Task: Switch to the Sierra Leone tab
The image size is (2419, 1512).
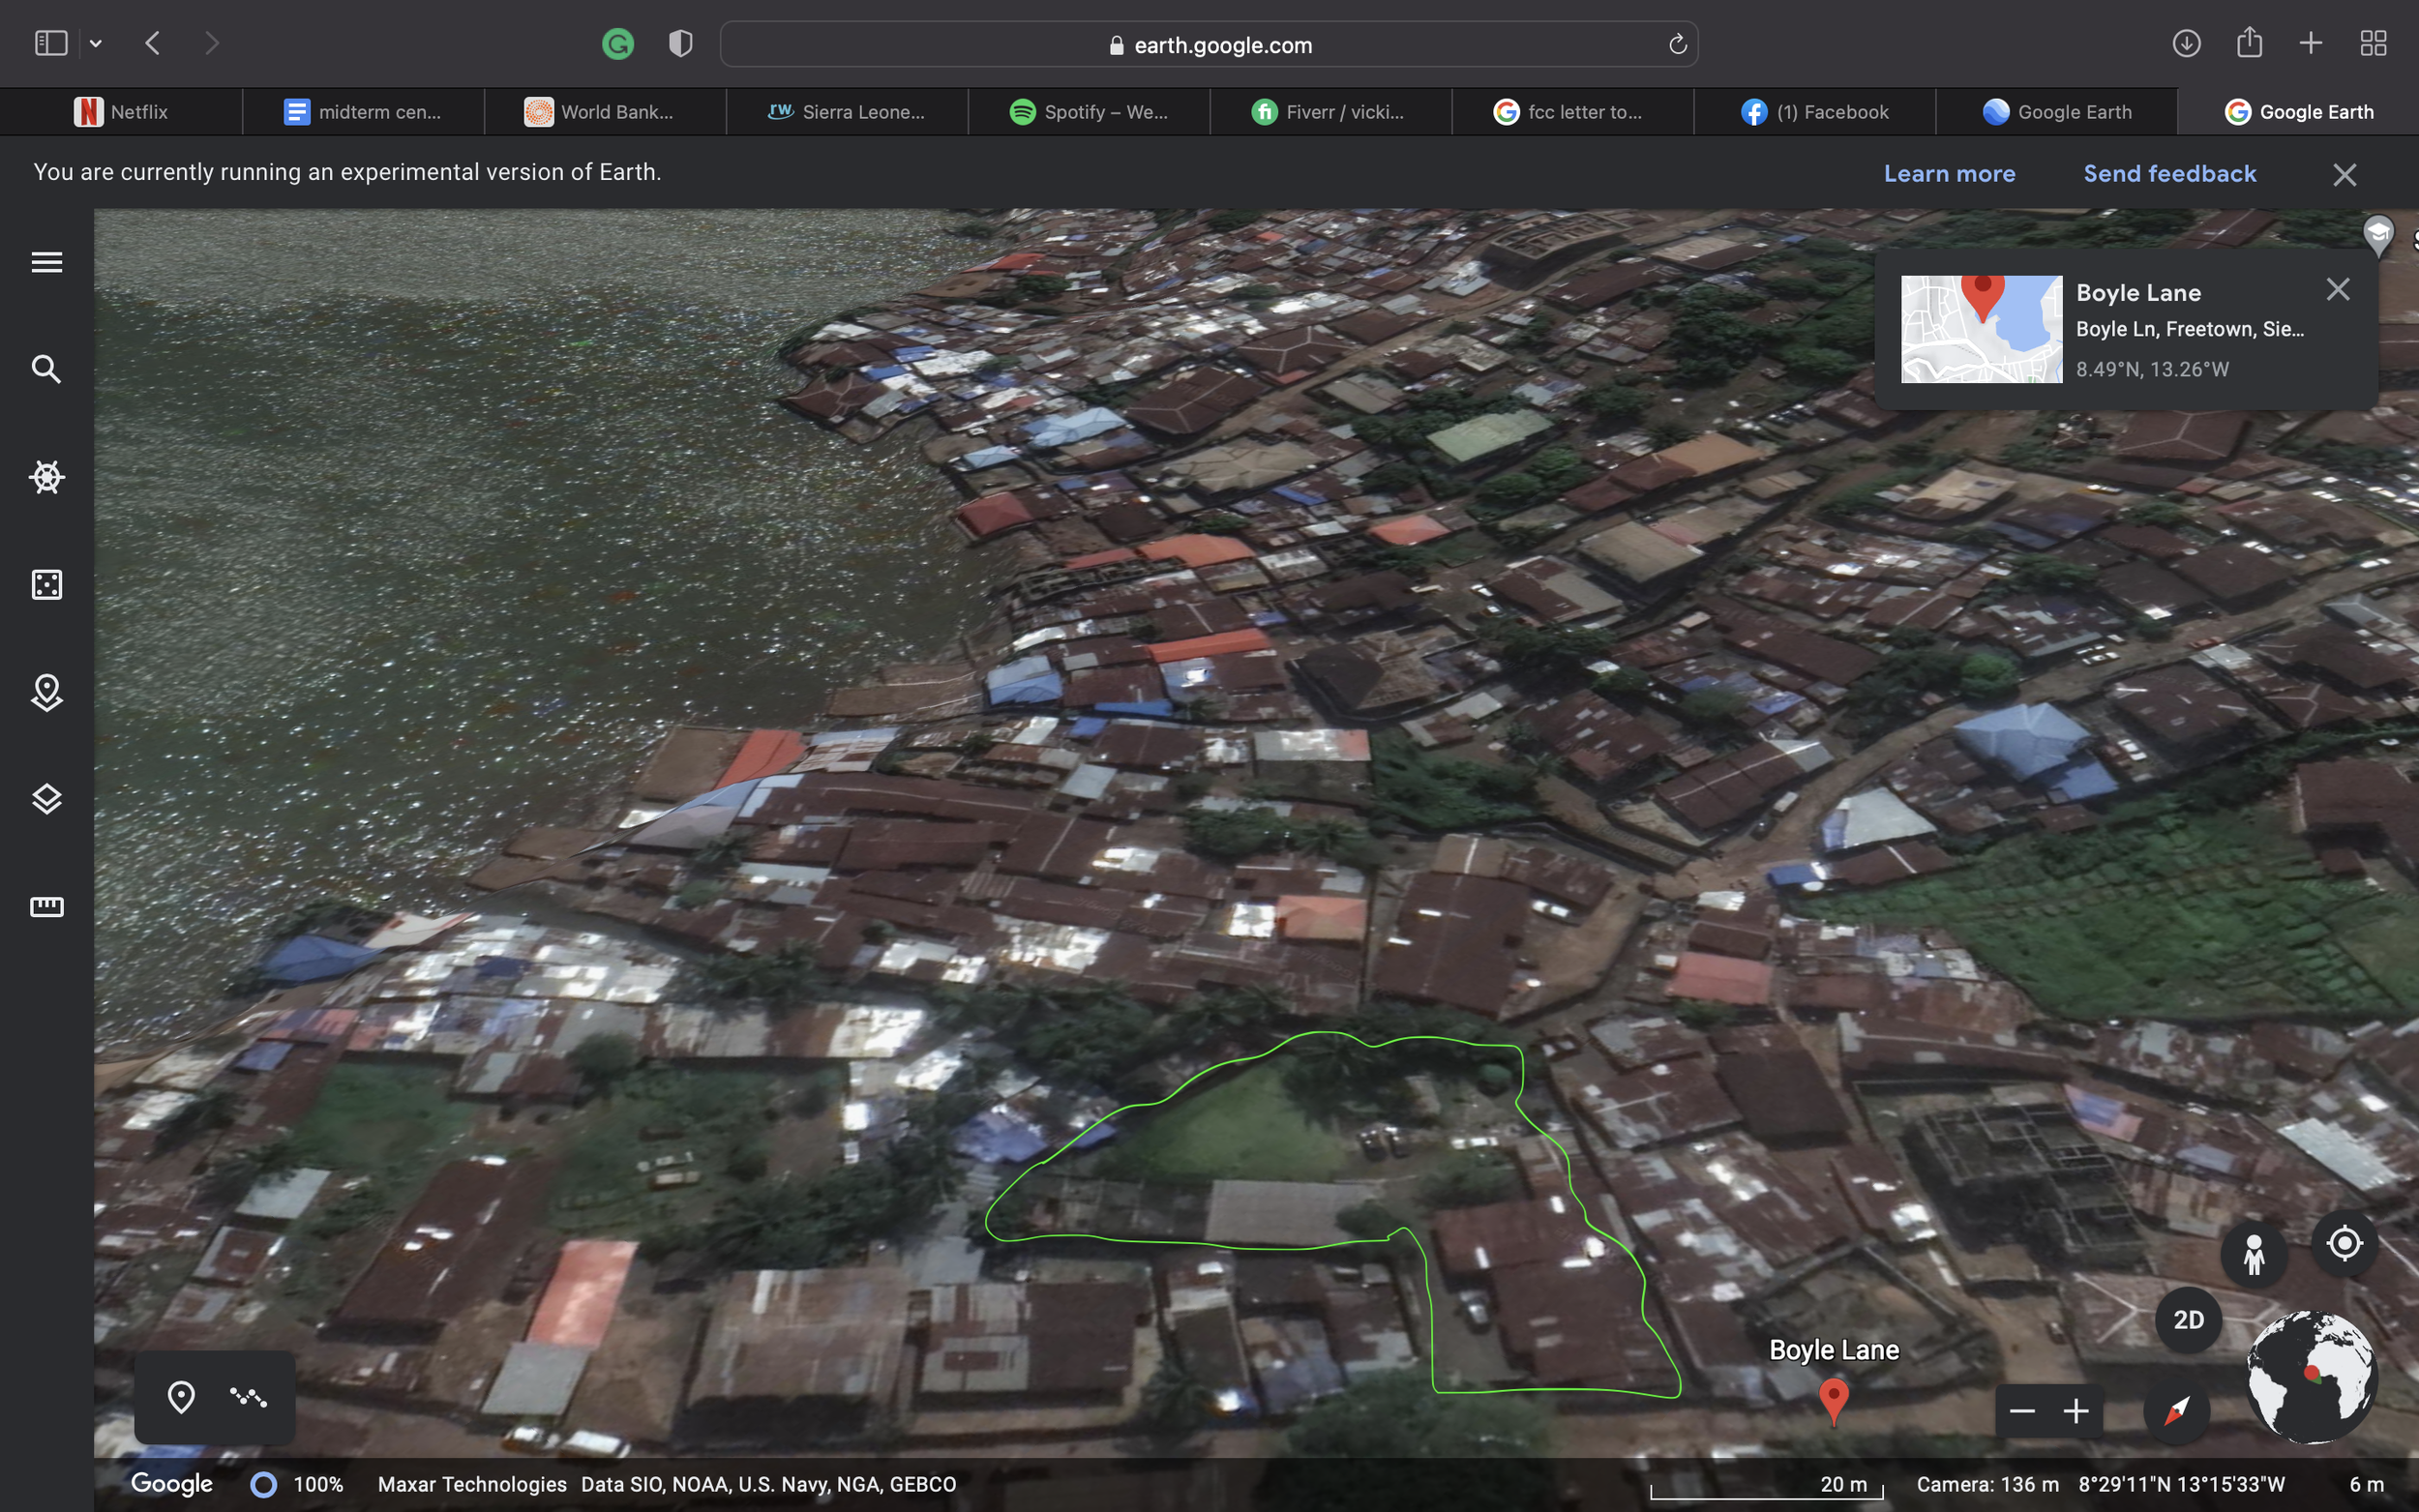Action: (x=847, y=112)
